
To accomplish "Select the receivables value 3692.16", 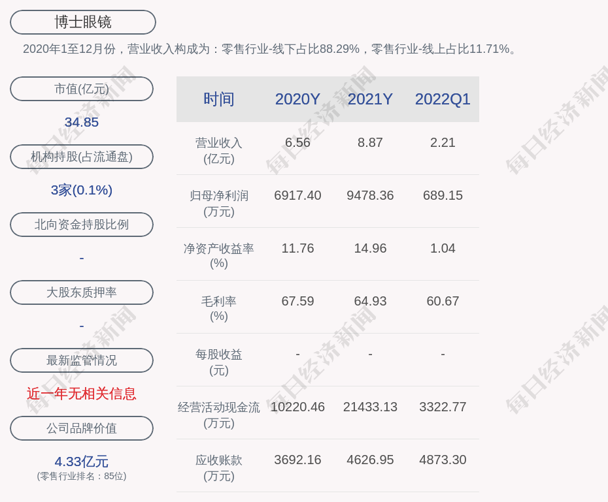I will coord(297,460).
